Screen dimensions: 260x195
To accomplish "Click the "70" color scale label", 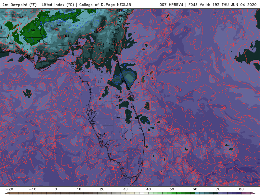I will (218, 189).
